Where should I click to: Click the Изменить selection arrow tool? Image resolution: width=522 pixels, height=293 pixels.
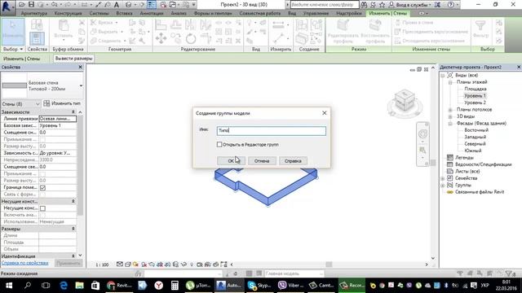tap(13, 31)
